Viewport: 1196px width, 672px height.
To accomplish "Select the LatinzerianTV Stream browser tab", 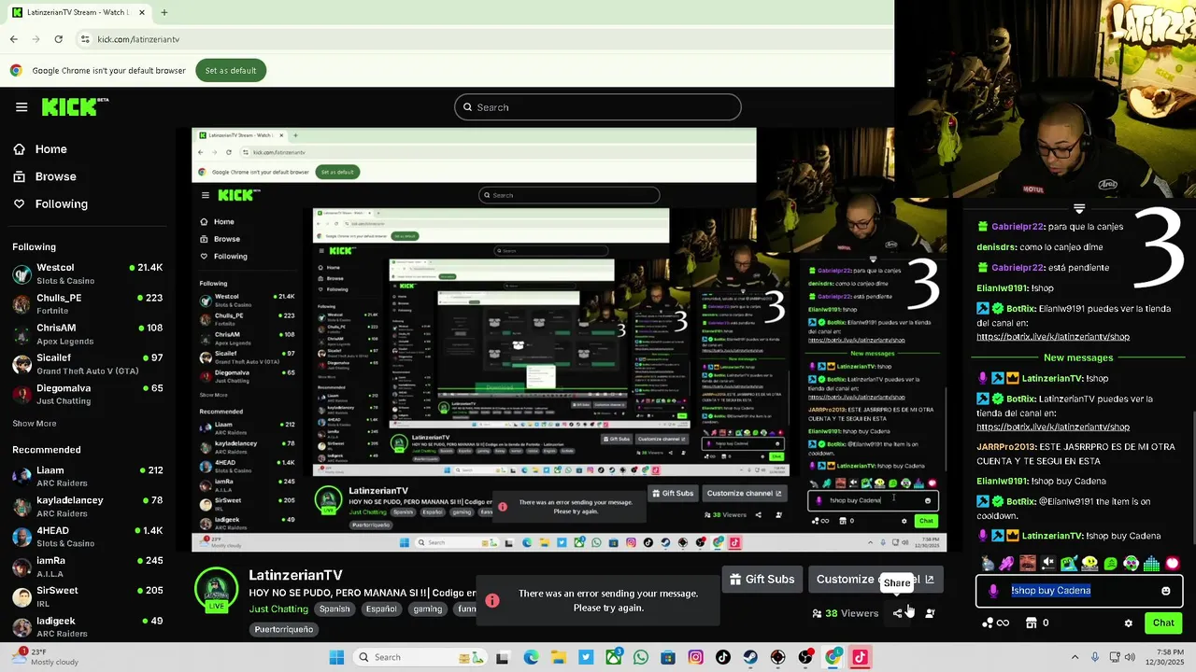I will [x=78, y=12].
